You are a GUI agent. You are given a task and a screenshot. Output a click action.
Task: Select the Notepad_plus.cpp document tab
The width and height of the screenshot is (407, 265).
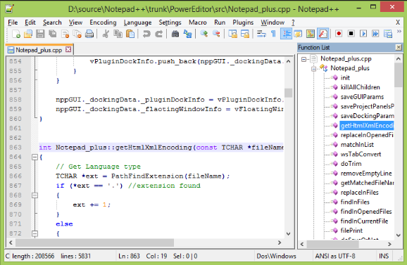click(x=39, y=50)
